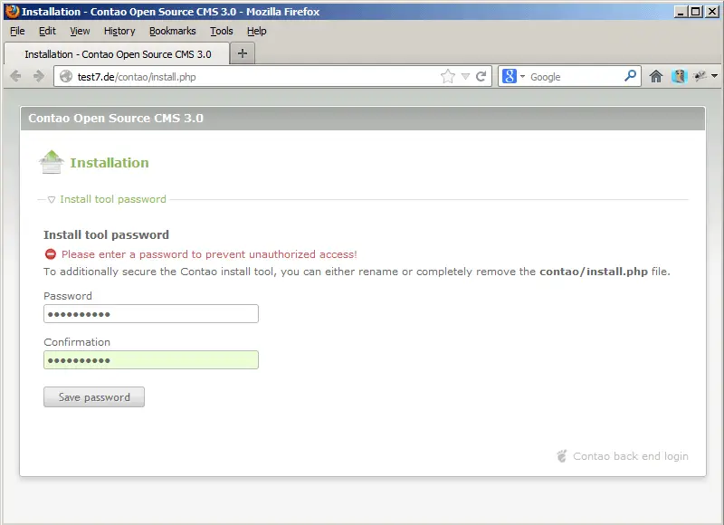The height and width of the screenshot is (525, 724).
Task: Click the red 'Please enter a password' error message
Action: click(x=209, y=254)
